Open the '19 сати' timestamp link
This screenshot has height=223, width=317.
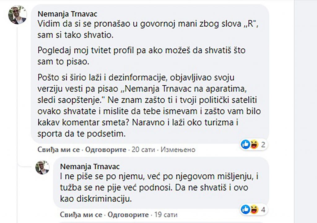[166, 215]
